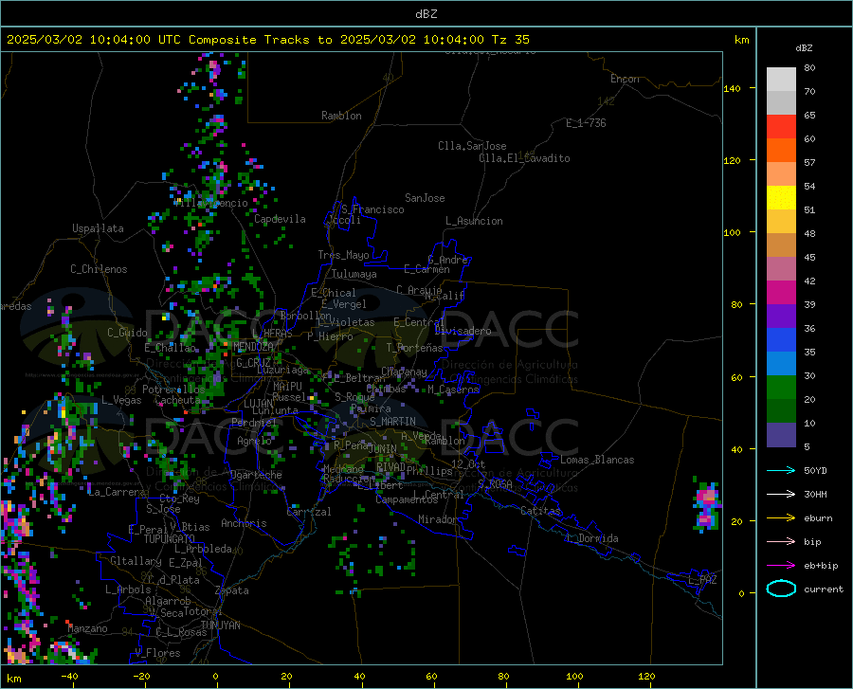Pick the light blue 30-35 dBZ swatch
The image size is (853, 689).
click(x=781, y=364)
